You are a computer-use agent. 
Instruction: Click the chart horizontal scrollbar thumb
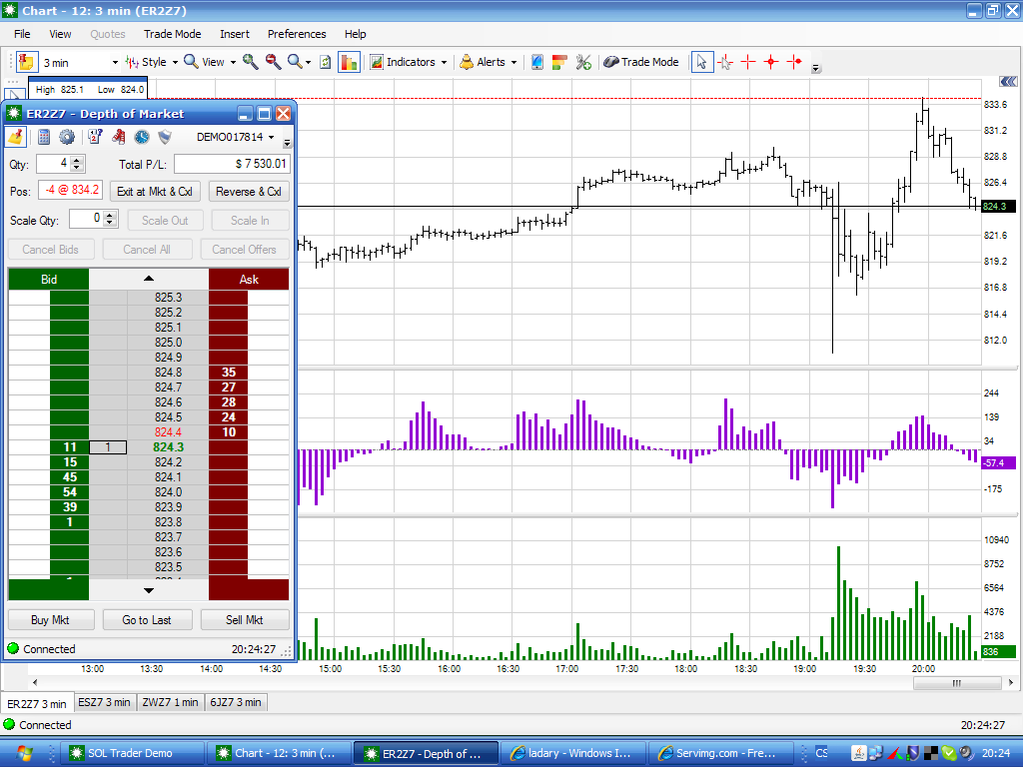click(x=957, y=683)
